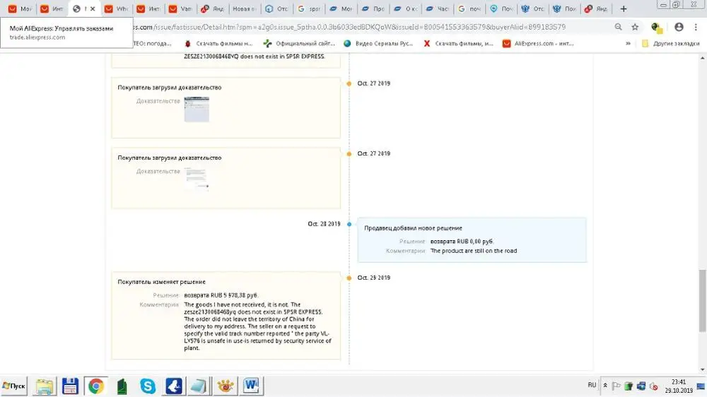The width and height of the screenshot is (707, 397).
Task: Click the scrollbar up arrow
Action: (703, 58)
